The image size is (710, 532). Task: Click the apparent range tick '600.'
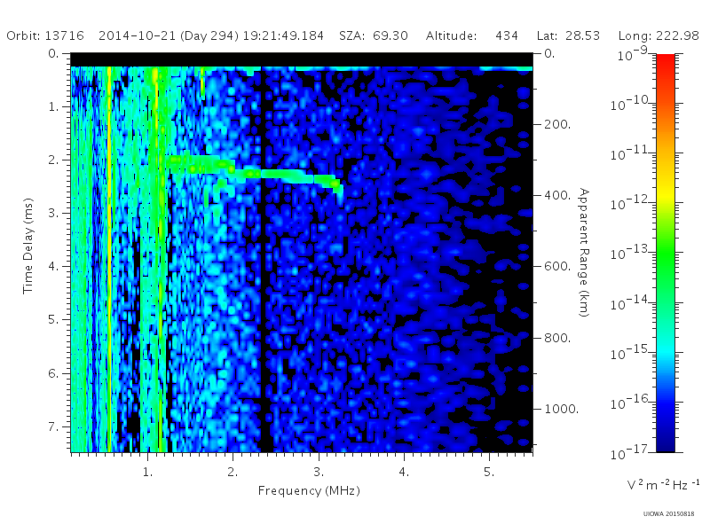pyautogui.click(x=557, y=267)
